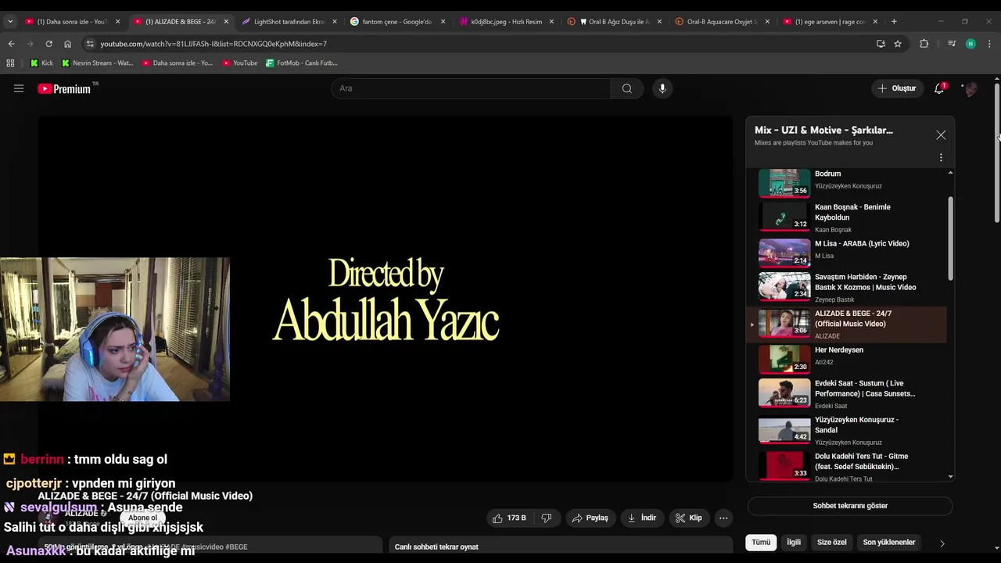Open more actions ellipsis under video
The height and width of the screenshot is (563, 1001).
point(723,518)
